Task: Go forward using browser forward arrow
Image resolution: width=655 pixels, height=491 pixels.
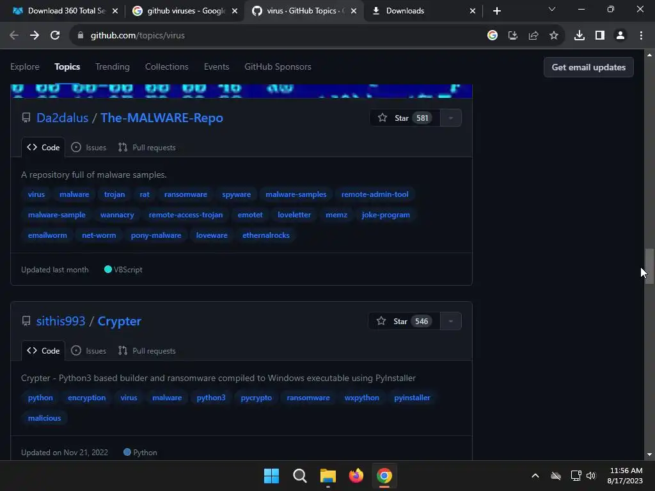Action: [35, 36]
